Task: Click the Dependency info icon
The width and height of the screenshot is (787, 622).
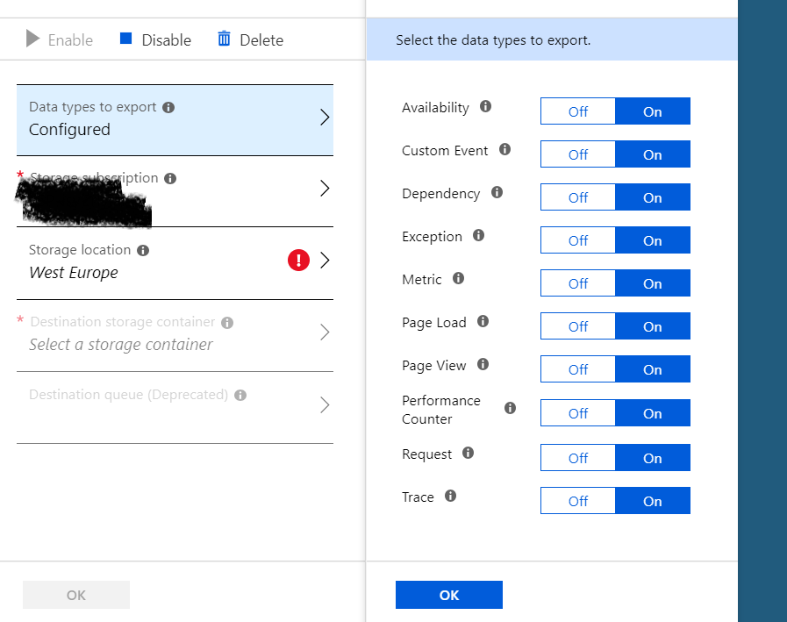Action: tap(497, 193)
